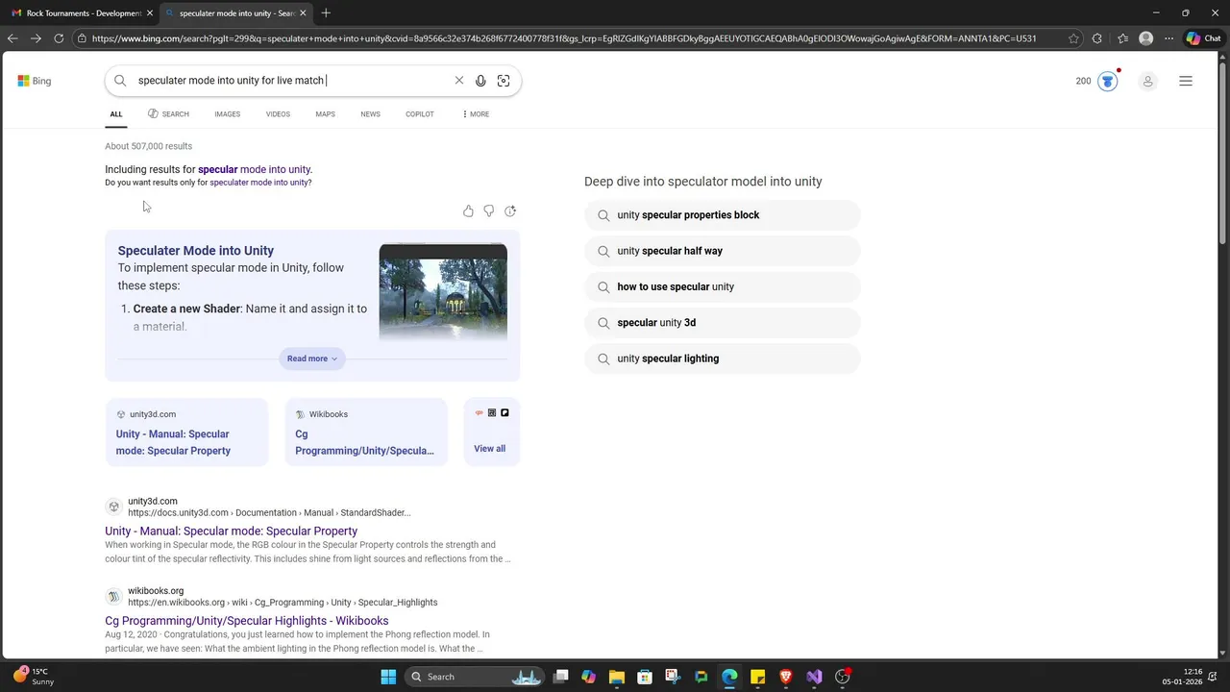Open the Specular Highlights Wikibooks result

tap(247, 621)
